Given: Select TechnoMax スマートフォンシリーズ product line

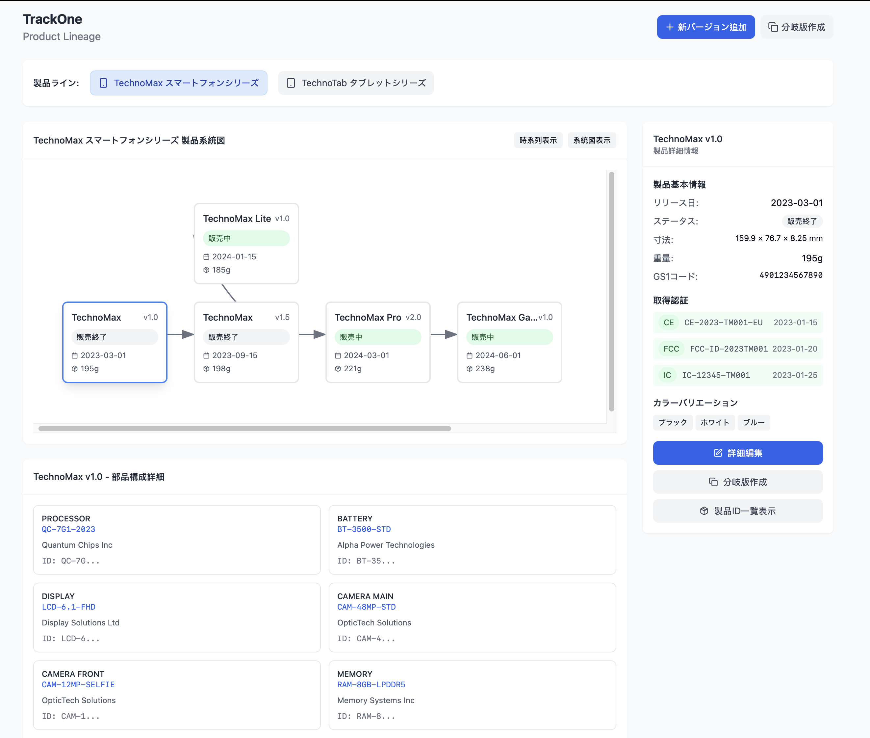Looking at the screenshot, I should pos(179,83).
